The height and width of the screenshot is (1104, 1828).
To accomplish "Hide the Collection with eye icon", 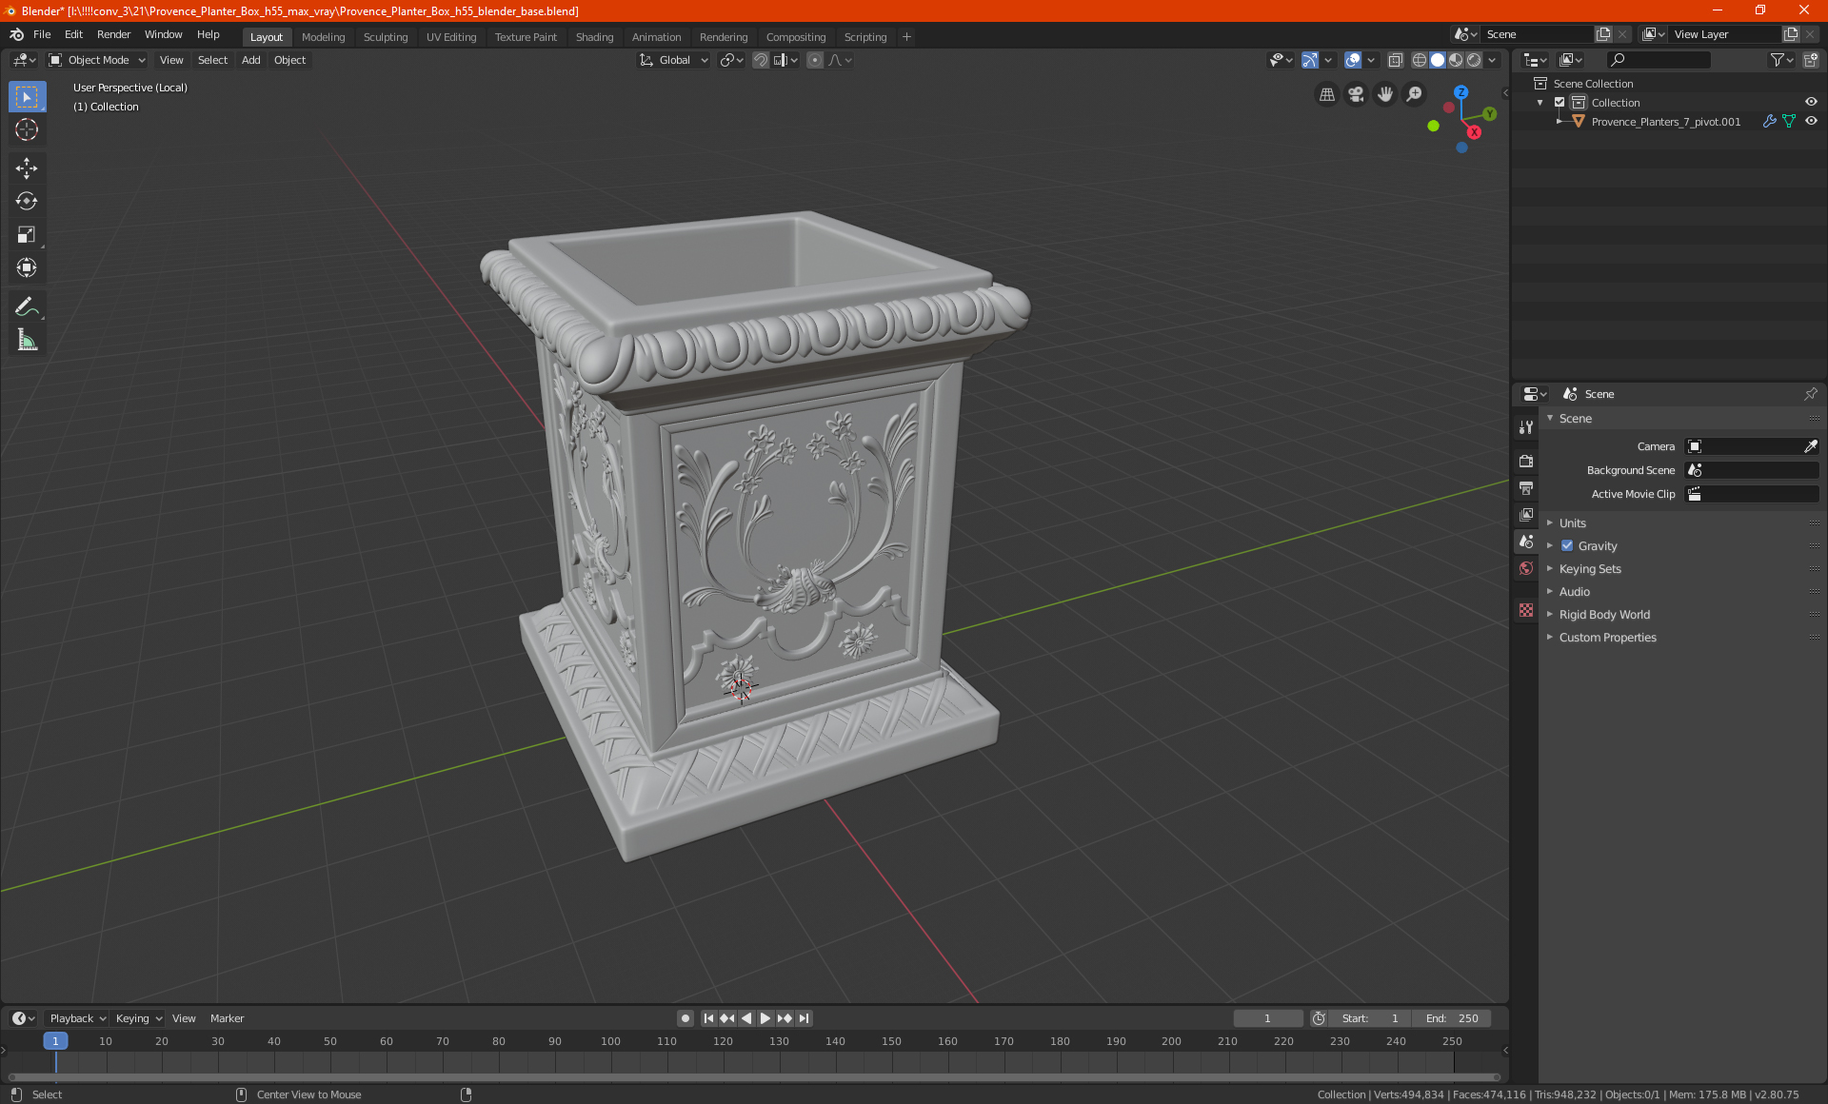I will (x=1811, y=102).
